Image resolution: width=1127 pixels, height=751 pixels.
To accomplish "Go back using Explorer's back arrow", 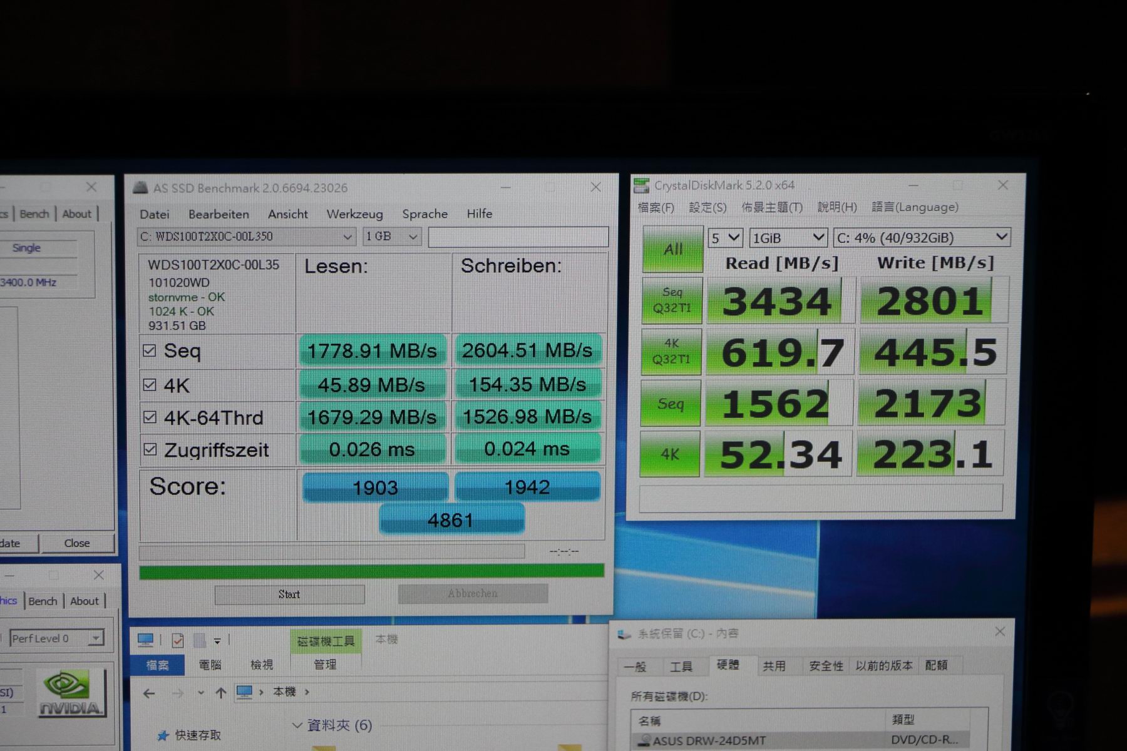I will [x=149, y=693].
